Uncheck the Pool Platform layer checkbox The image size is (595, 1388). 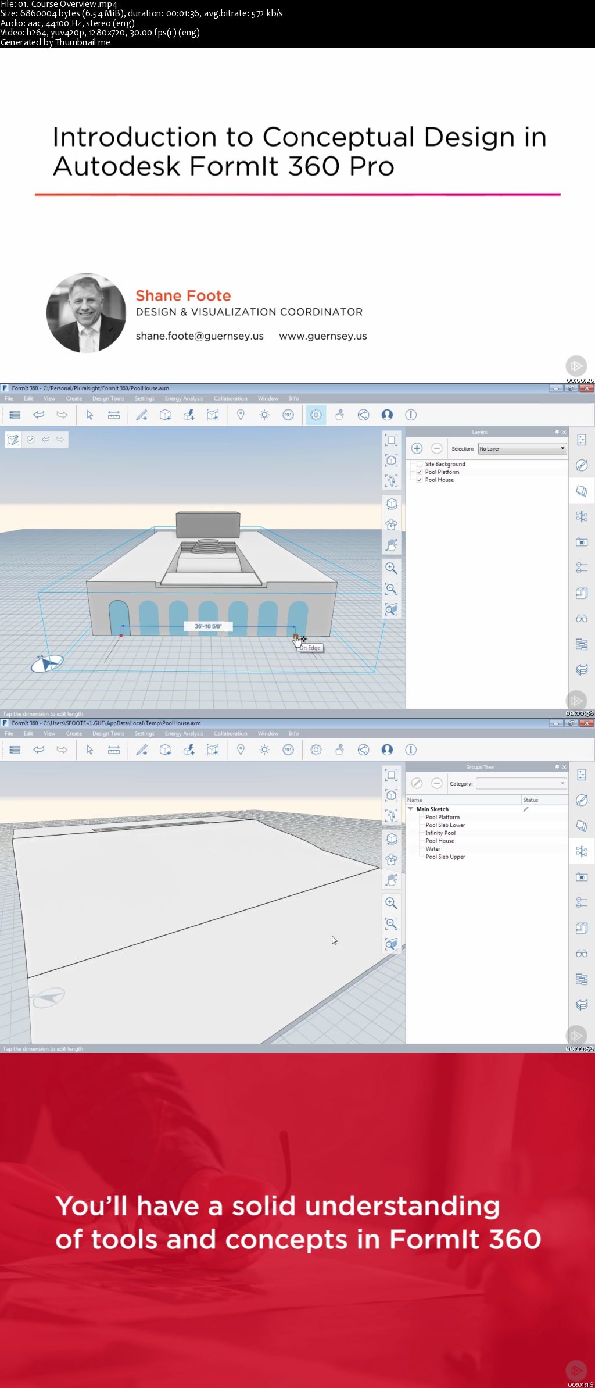pyautogui.click(x=420, y=472)
